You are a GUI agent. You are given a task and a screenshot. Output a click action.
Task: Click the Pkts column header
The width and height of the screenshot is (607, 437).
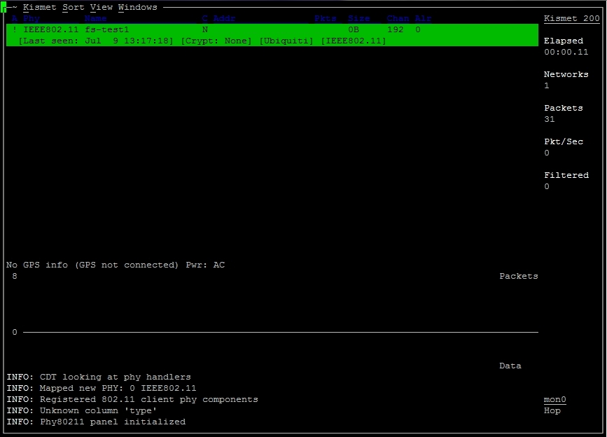[325, 19]
